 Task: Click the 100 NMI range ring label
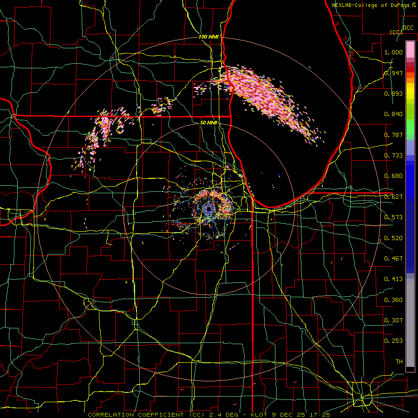209,37
